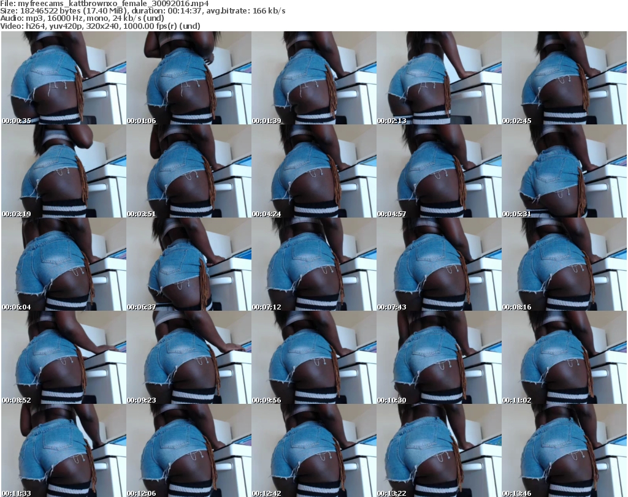The width and height of the screenshot is (628, 497).
Task: Click the frame marked 00:09:23
Action: point(189,358)
